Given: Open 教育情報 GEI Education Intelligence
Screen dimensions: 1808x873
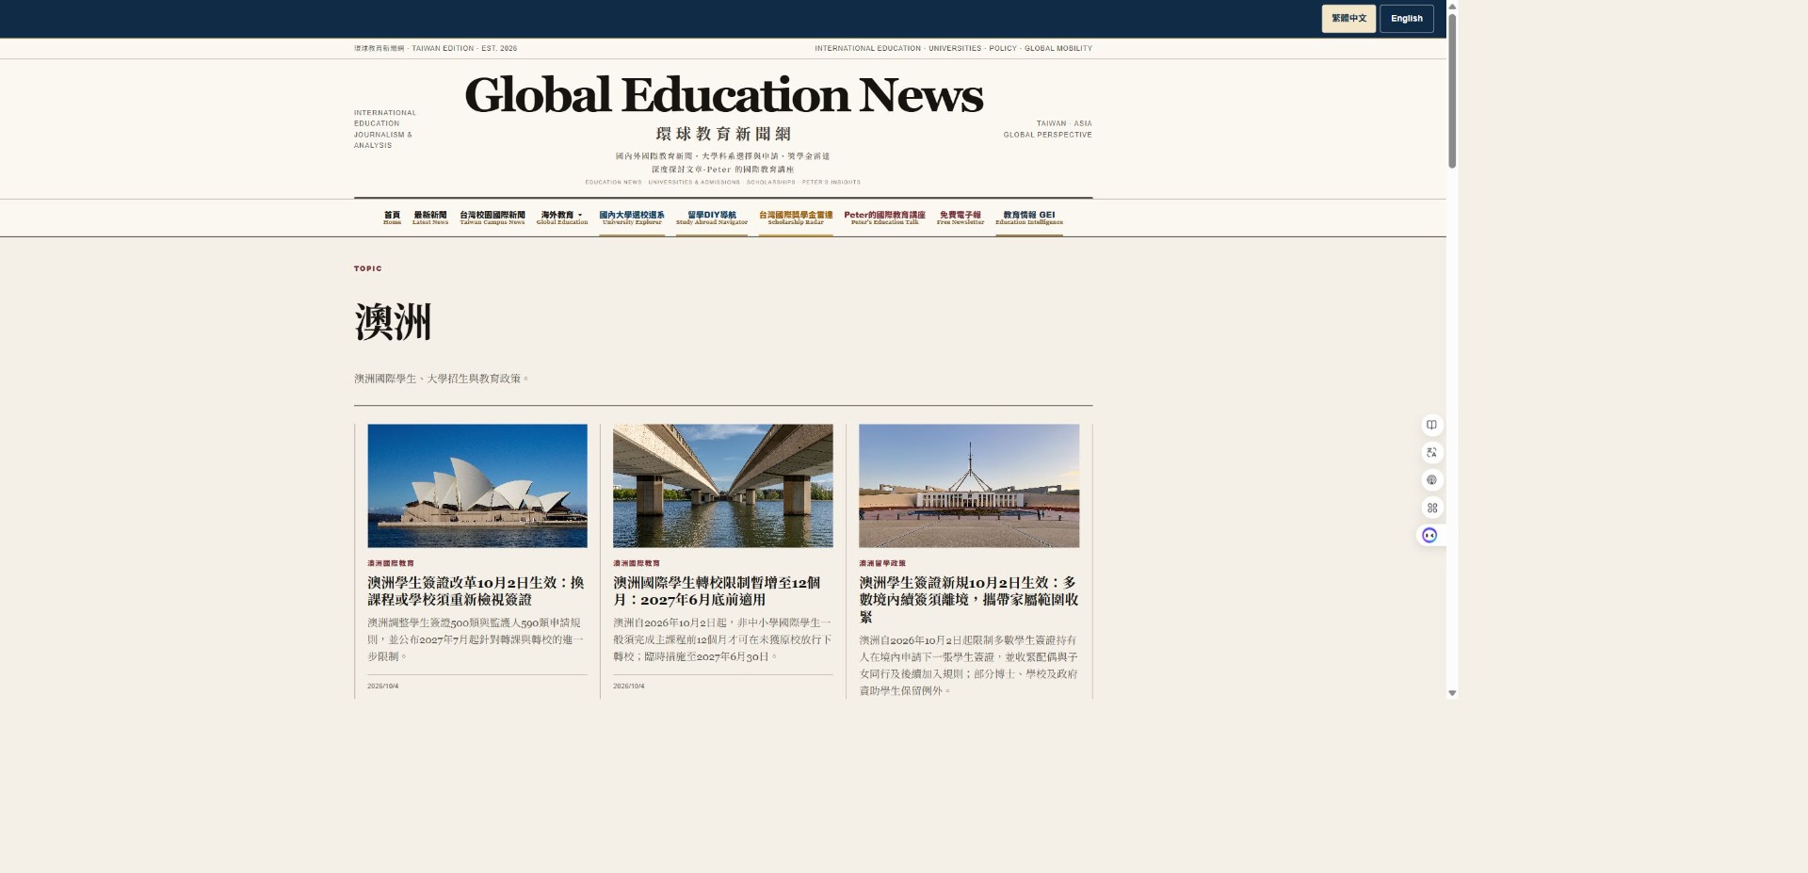Looking at the screenshot, I should point(1029,218).
